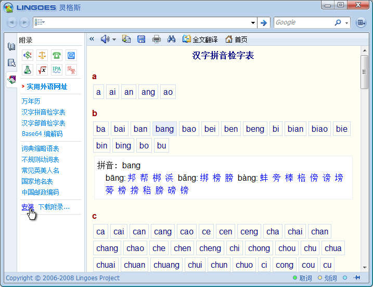
Task: Toggle 划词 selection translate in status bar
Action: (x=328, y=278)
